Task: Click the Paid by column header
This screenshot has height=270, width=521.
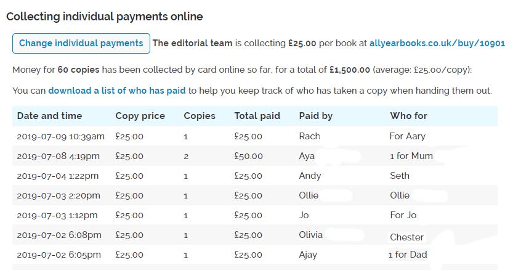Action: click(315, 116)
